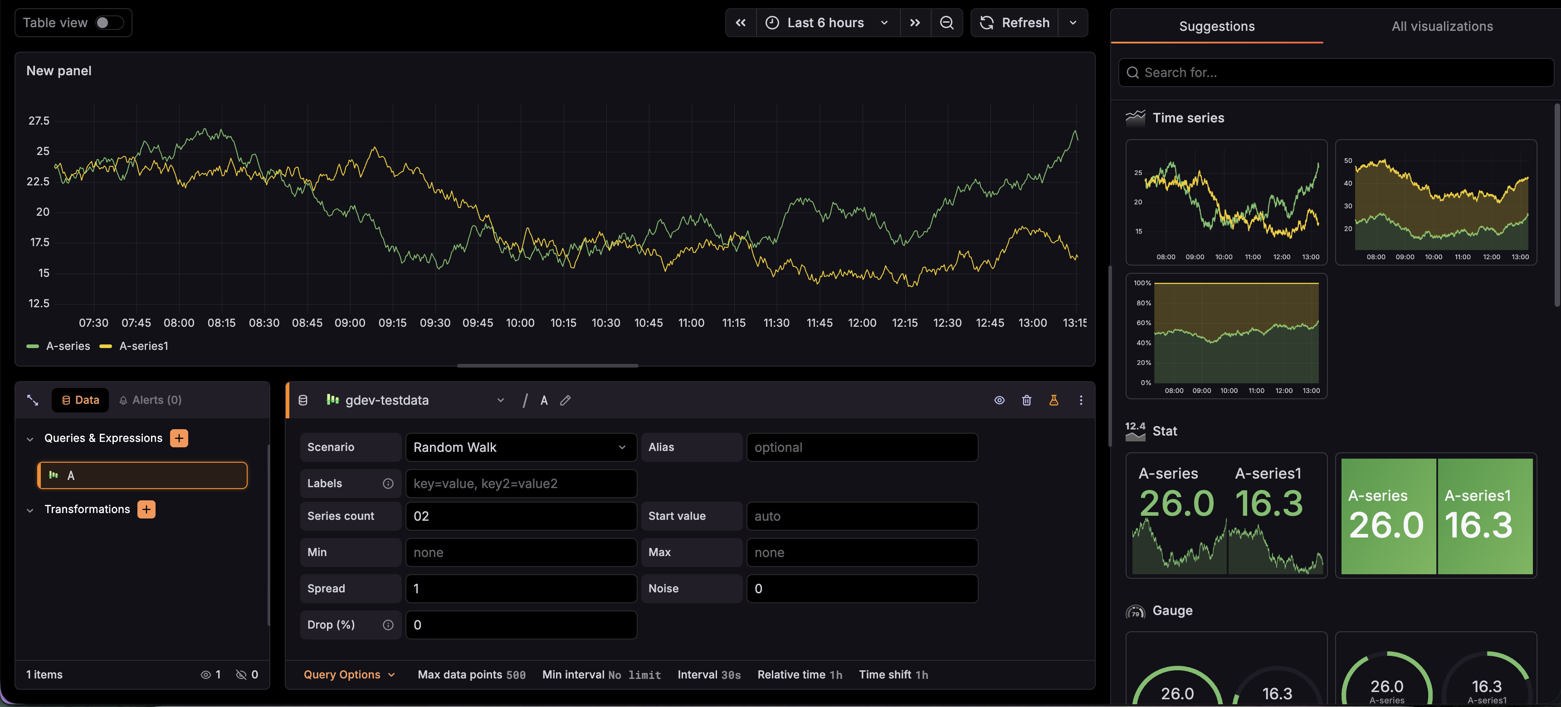Open the query kebab menu icon
The width and height of the screenshot is (1561, 707).
pyautogui.click(x=1081, y=400)
